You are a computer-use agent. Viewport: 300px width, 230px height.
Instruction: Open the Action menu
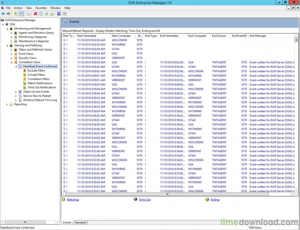(x=18, y=8)
